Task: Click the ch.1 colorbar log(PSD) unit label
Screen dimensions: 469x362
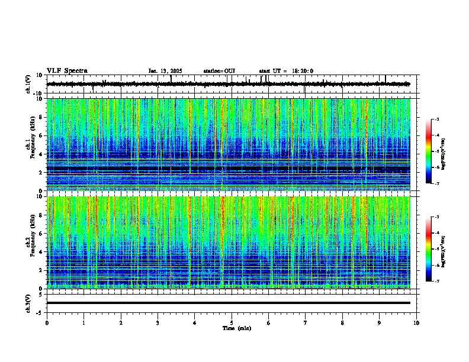Action: (444, 154)
